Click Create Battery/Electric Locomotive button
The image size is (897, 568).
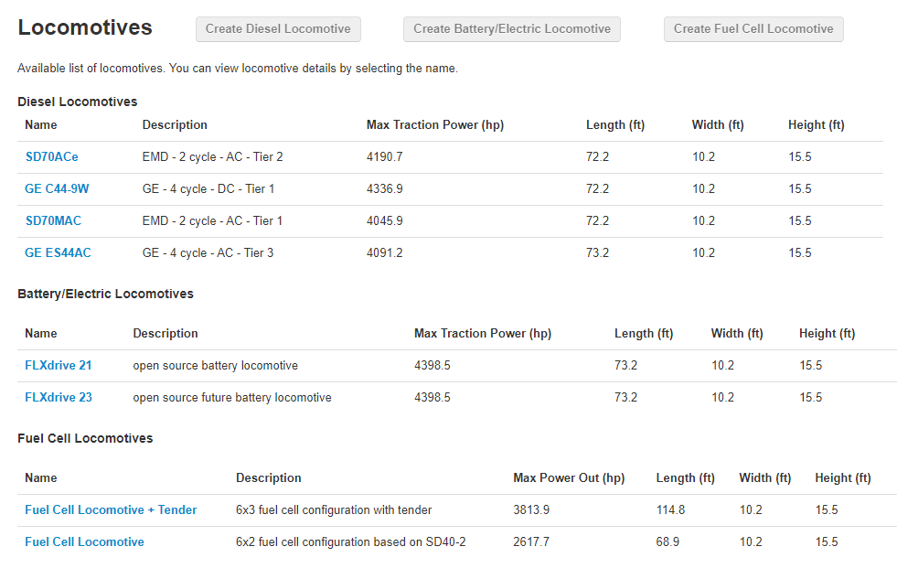(512, 29)
